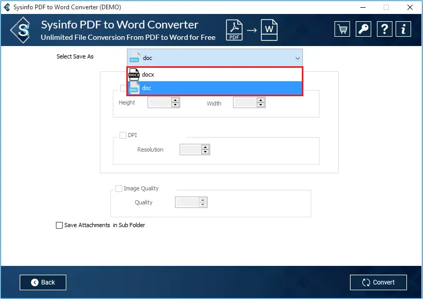Increase the Width spinner value
Screen dimensions: 423x299
(261, 100)
